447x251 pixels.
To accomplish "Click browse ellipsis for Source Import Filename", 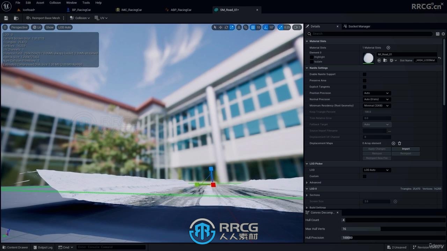I will coord(389,131).
